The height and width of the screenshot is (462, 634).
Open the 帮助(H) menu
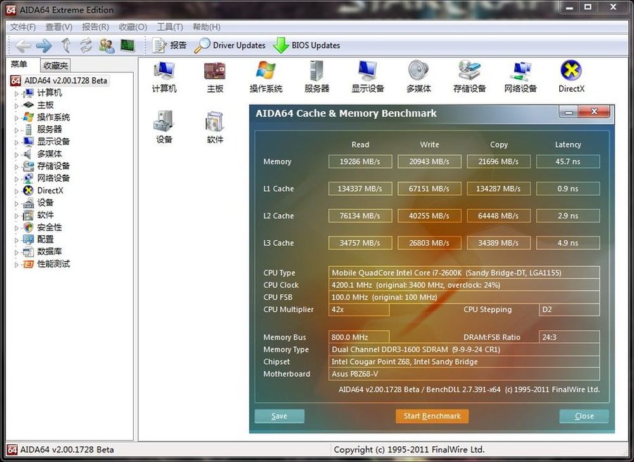[206, 27]
